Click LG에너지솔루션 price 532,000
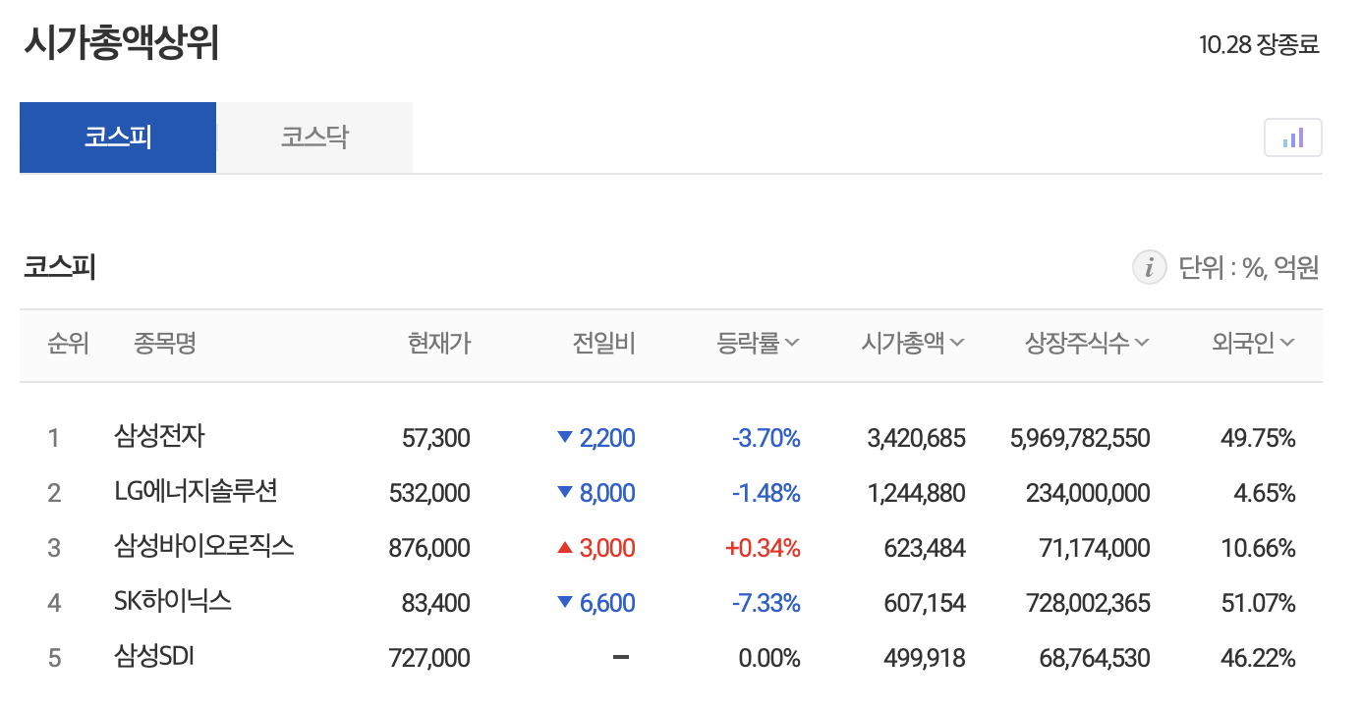 [429, 493]
